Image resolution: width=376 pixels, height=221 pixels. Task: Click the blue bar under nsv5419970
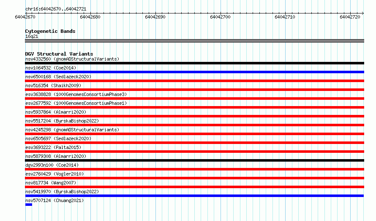click(194, 196)
